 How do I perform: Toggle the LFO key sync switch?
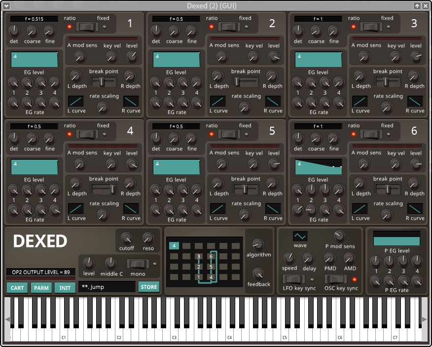[294, 279]
